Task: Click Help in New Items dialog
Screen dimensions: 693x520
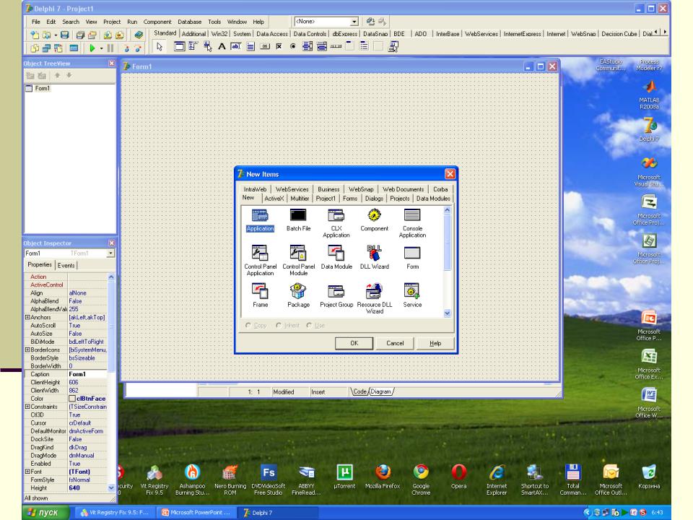Action: click(x=435, y=343)
